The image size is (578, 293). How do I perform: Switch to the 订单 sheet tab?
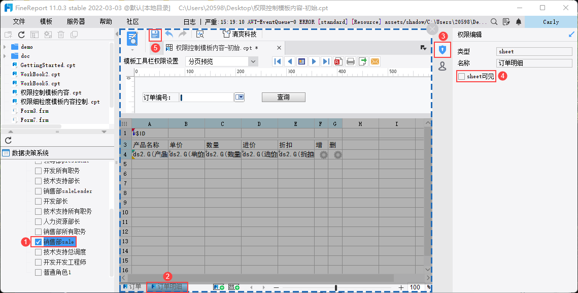pyautogui.click(x=133, y=287)
